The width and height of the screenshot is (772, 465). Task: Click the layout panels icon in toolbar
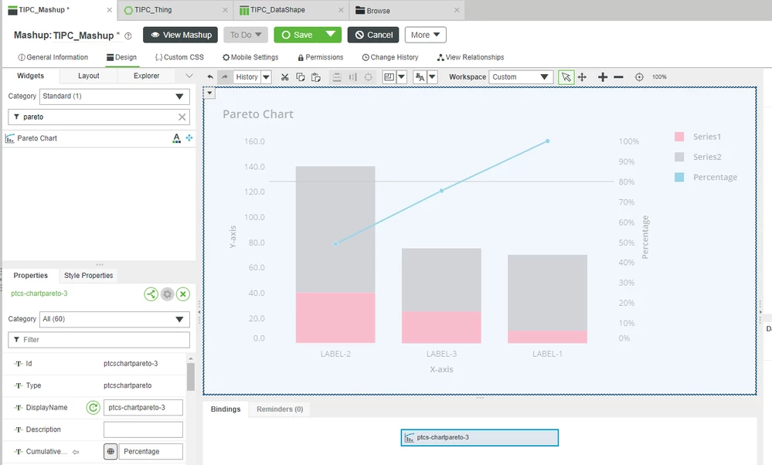pos(389,76)
